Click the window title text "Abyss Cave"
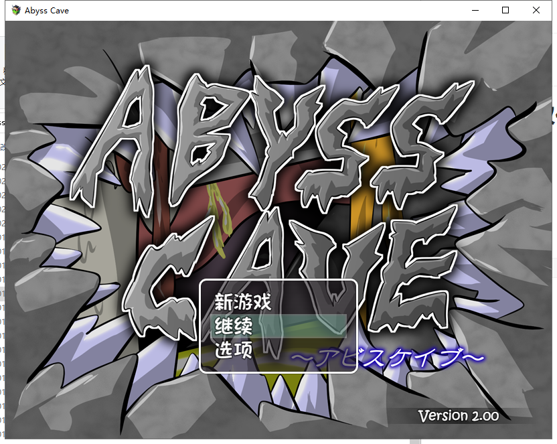Image resolution: width=557 pixels, height=444 pixels. [47, 11]
